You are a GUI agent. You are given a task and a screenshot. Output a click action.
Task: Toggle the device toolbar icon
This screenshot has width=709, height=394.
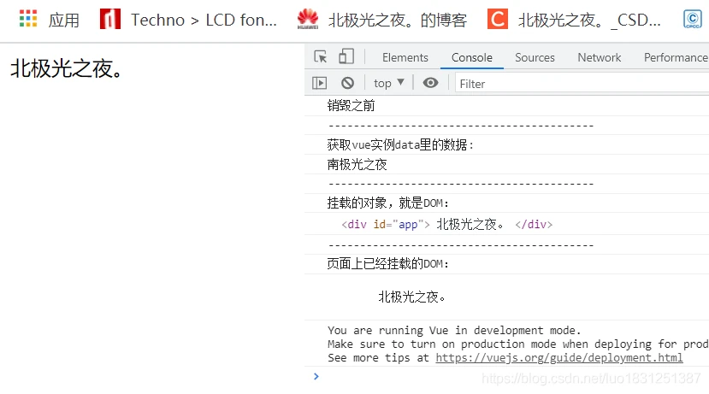coord(346,57)
